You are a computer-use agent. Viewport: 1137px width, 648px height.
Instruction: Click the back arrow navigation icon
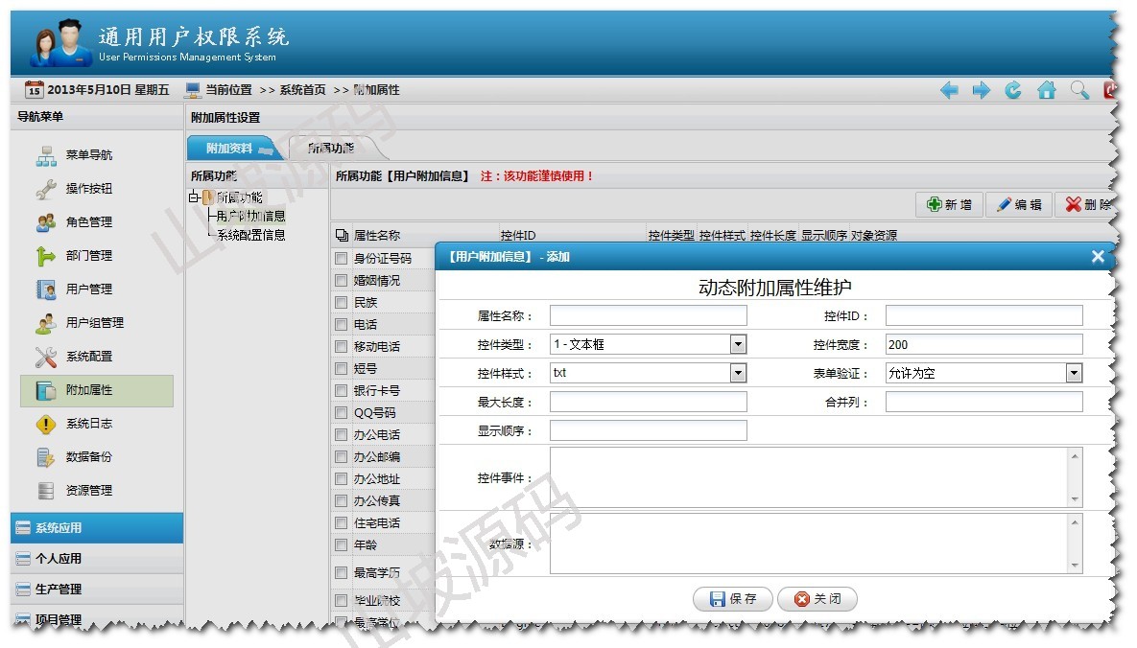(x=949, y=90)
